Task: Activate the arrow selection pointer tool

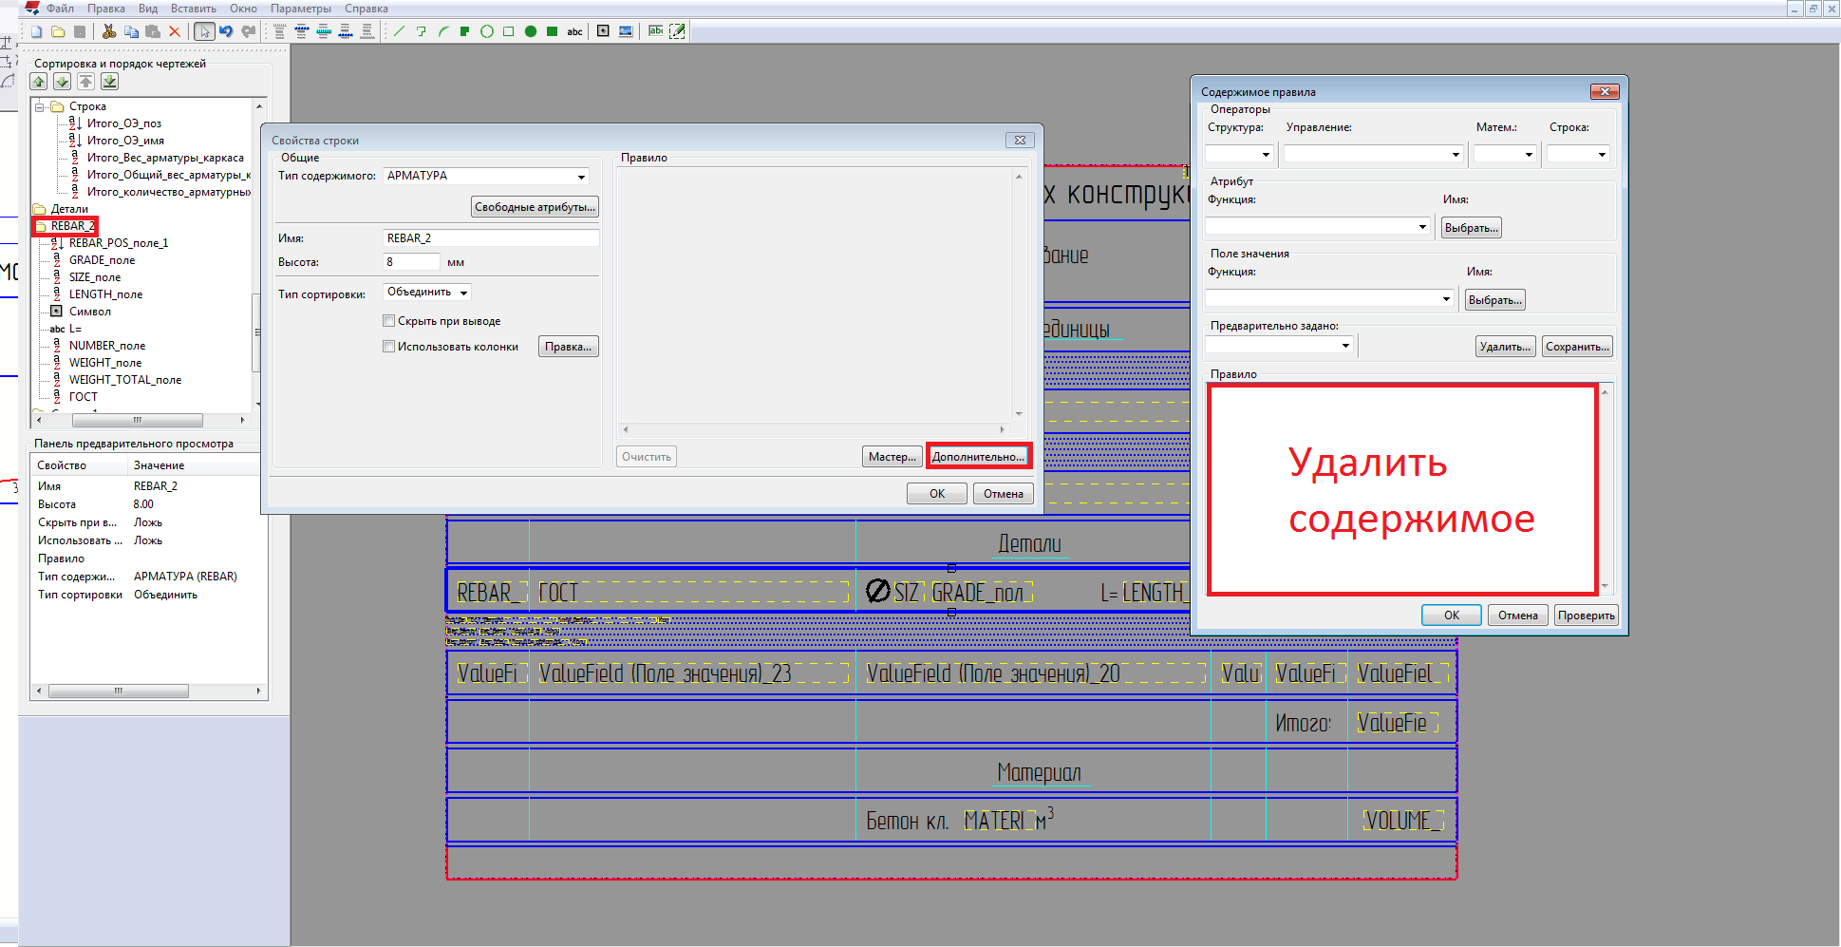Action: [204, 31]
